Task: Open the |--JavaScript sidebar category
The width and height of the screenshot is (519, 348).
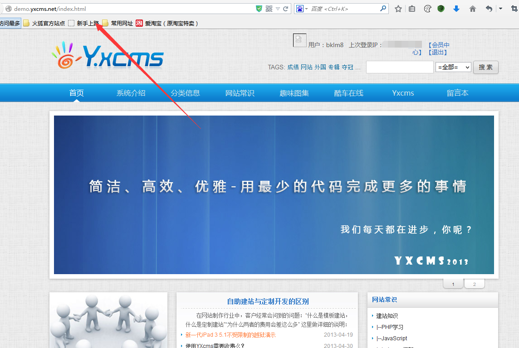Action: [x=392, y=338]
